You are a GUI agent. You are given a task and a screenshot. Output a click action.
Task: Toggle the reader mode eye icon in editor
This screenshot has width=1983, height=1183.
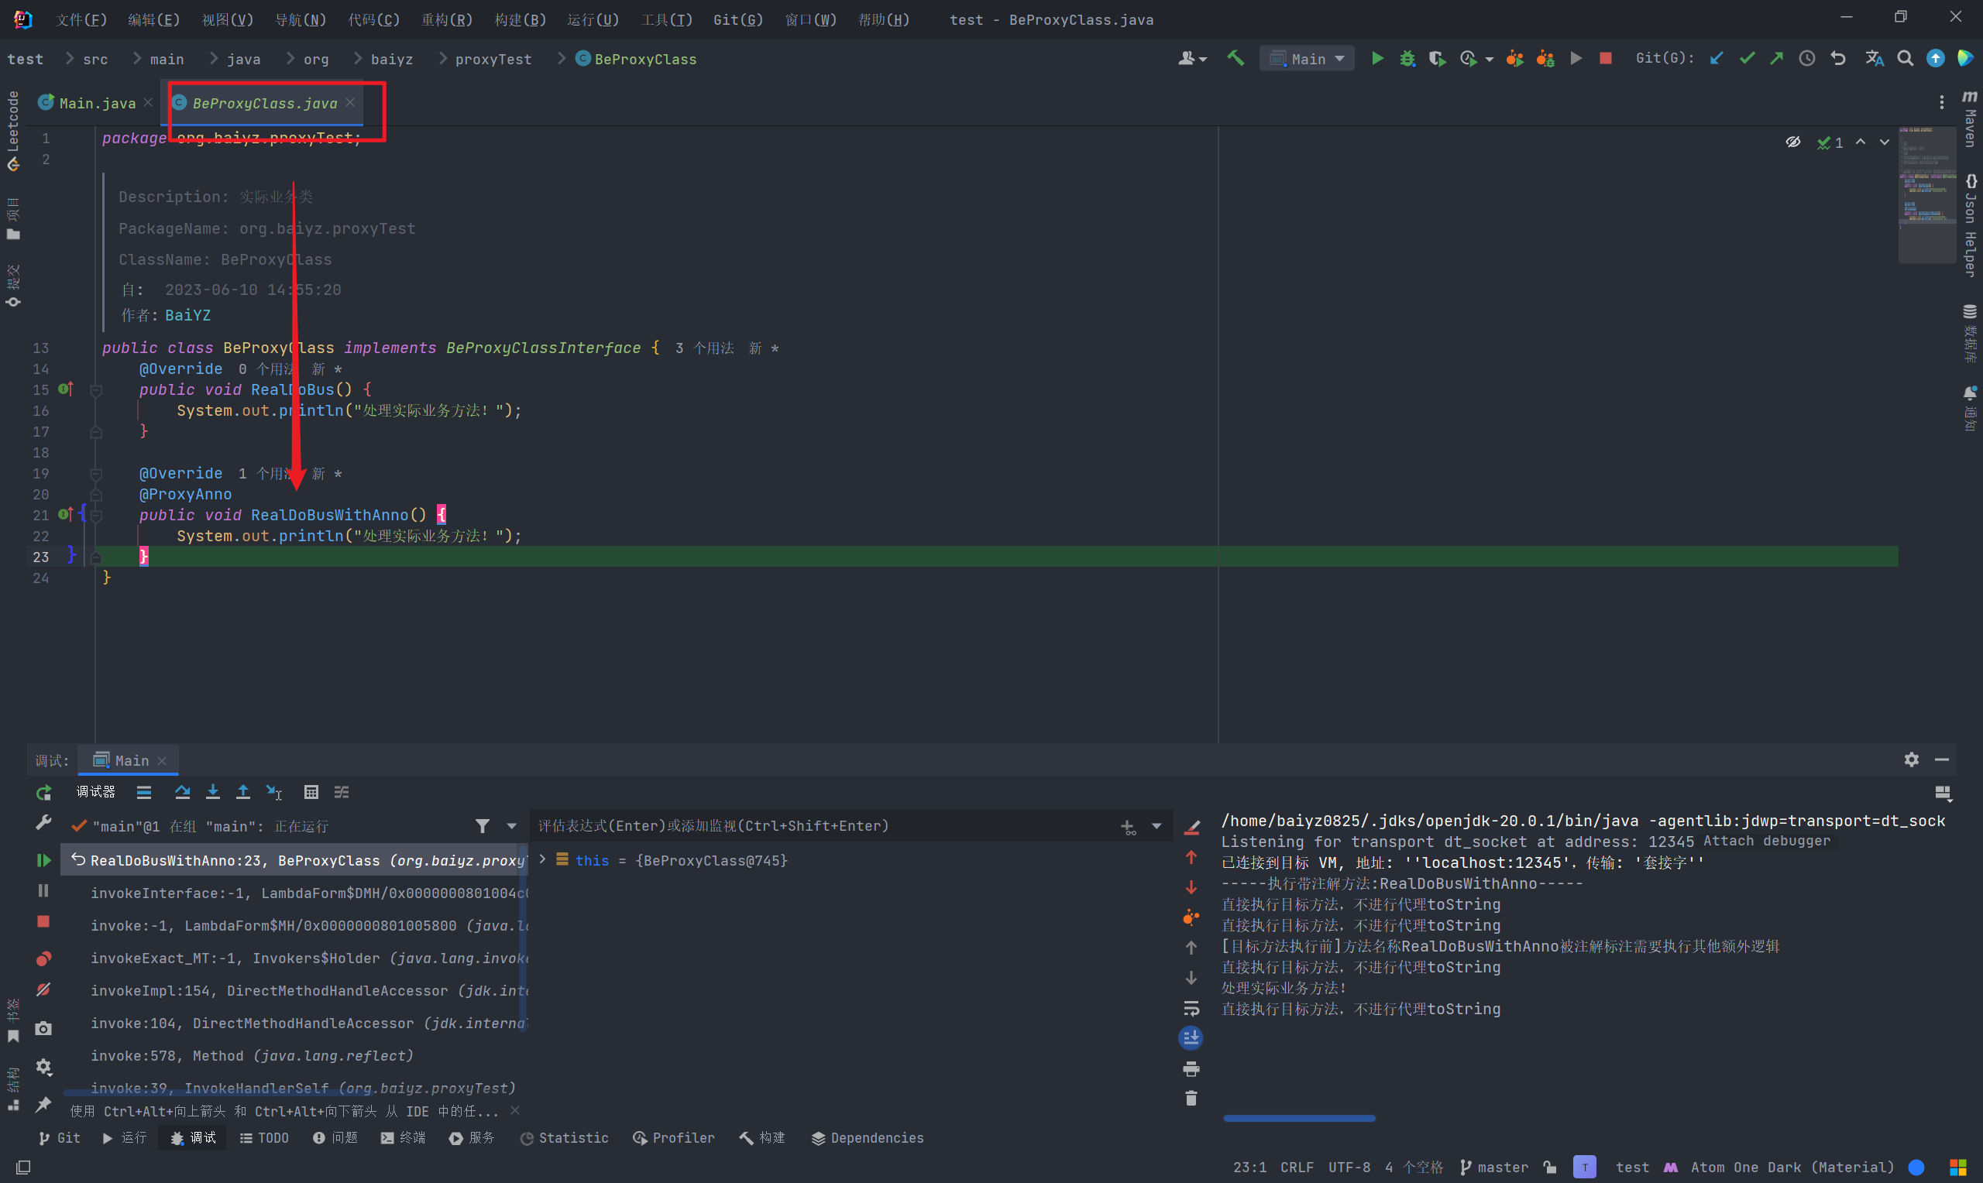(x=1793, y=142)
